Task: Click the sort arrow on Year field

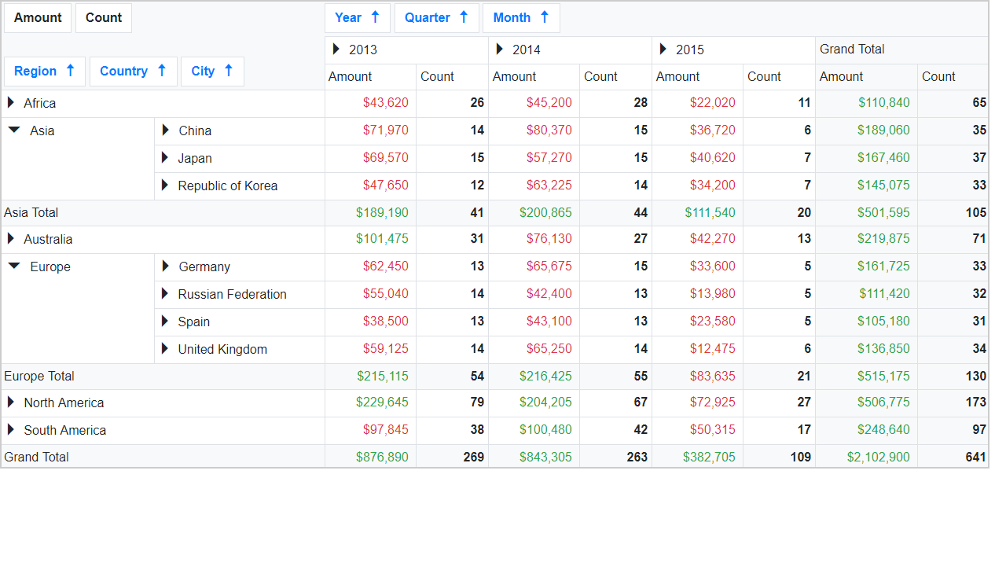Action: pos(375,17)
